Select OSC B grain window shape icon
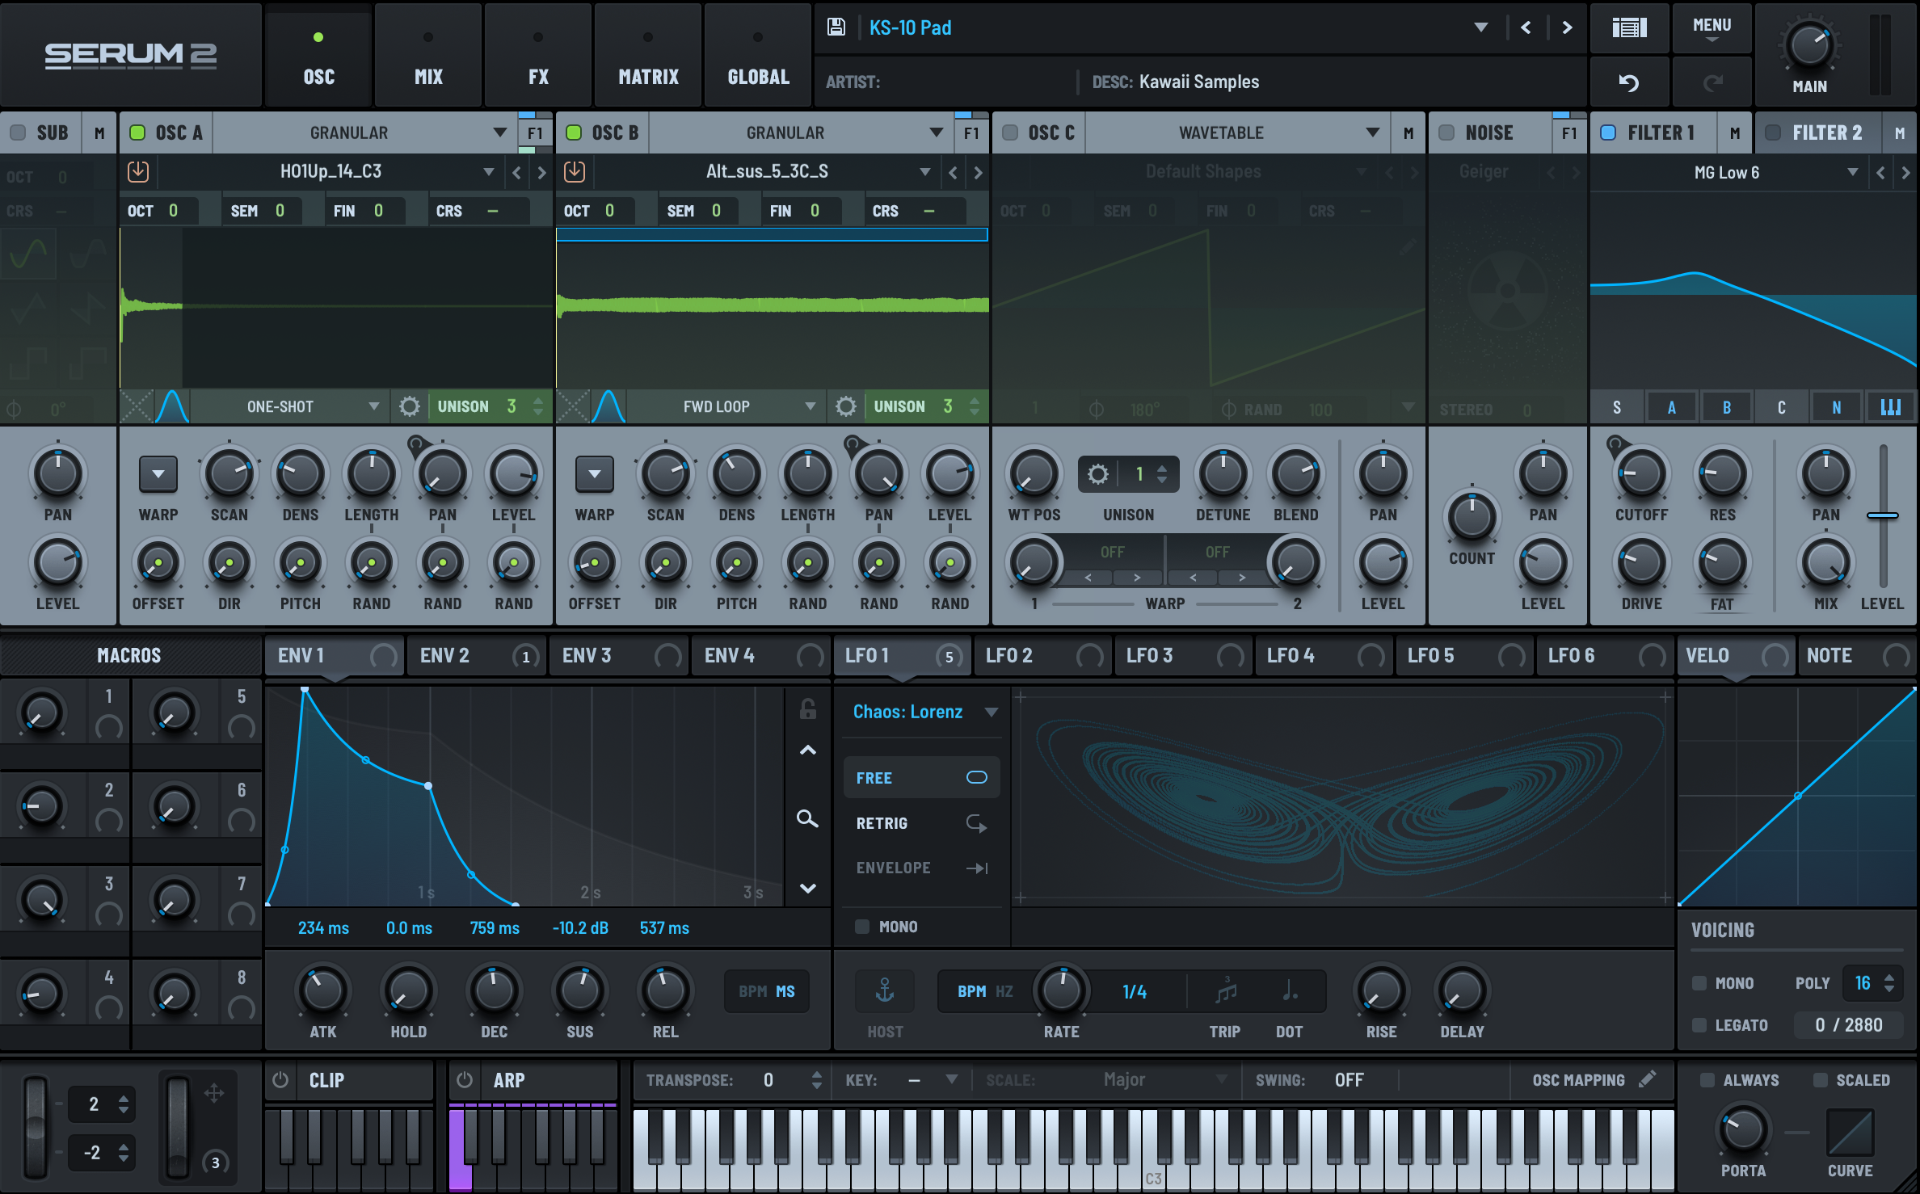Viewport: 1920px width, 1194px height. click(x=608, y=406)
